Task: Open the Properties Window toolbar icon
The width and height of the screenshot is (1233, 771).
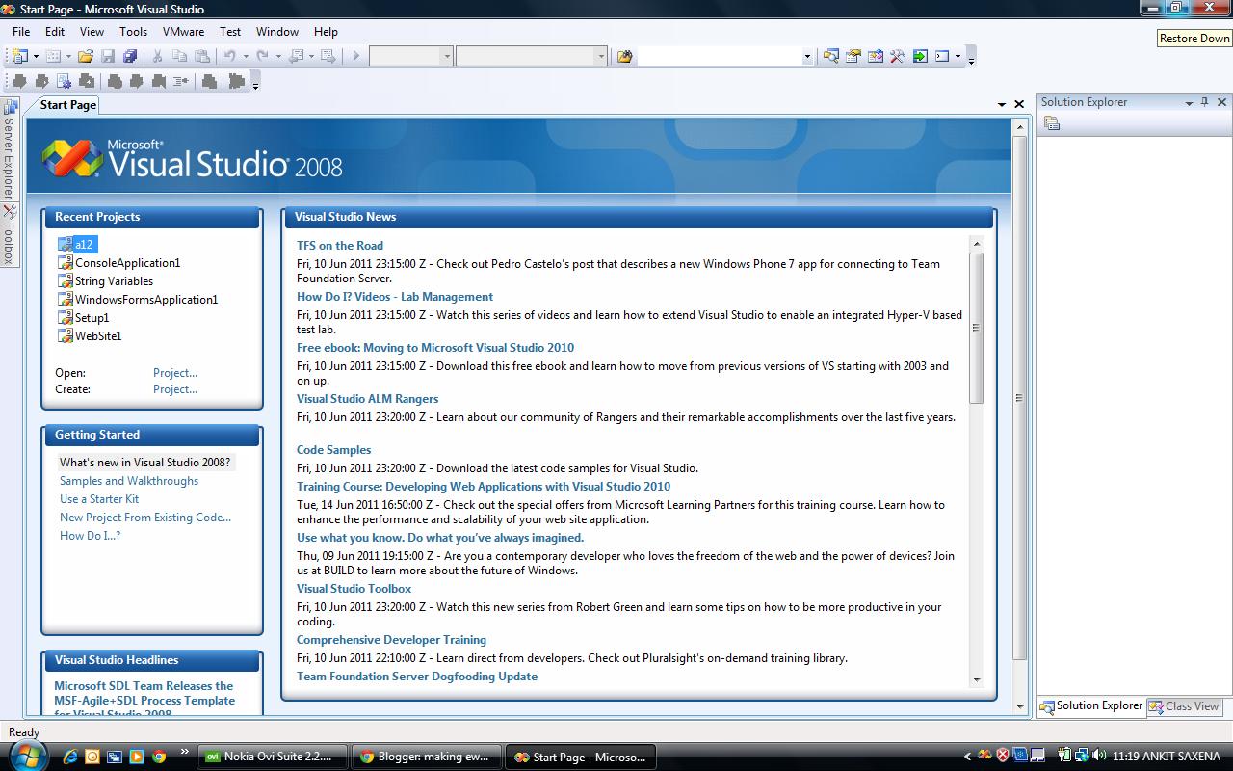Action: [x=853, y=56]
